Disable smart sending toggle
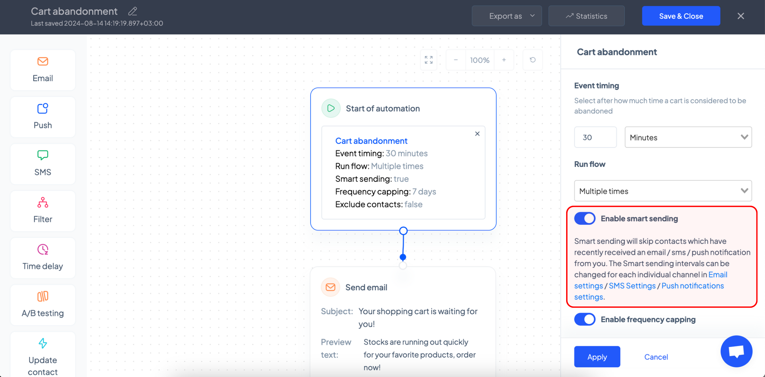This screenshot has height=377, width=765. point(585,218)
